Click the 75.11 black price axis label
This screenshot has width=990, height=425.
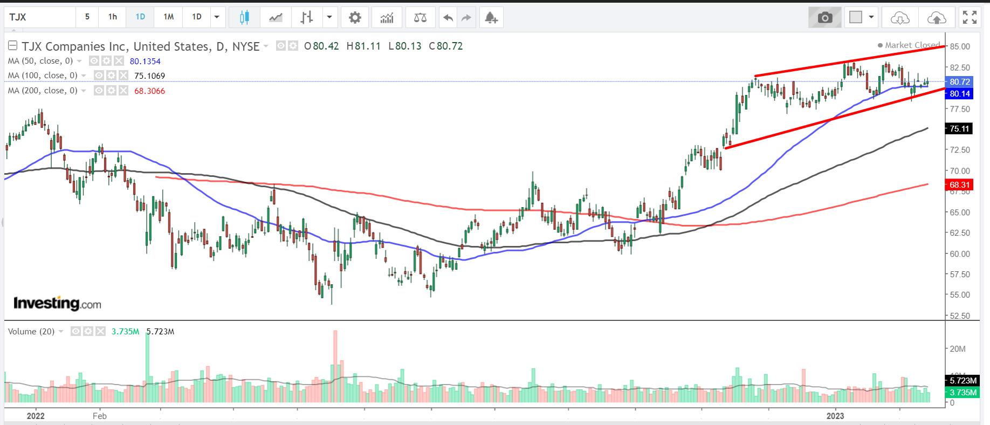tap(960, 128)
